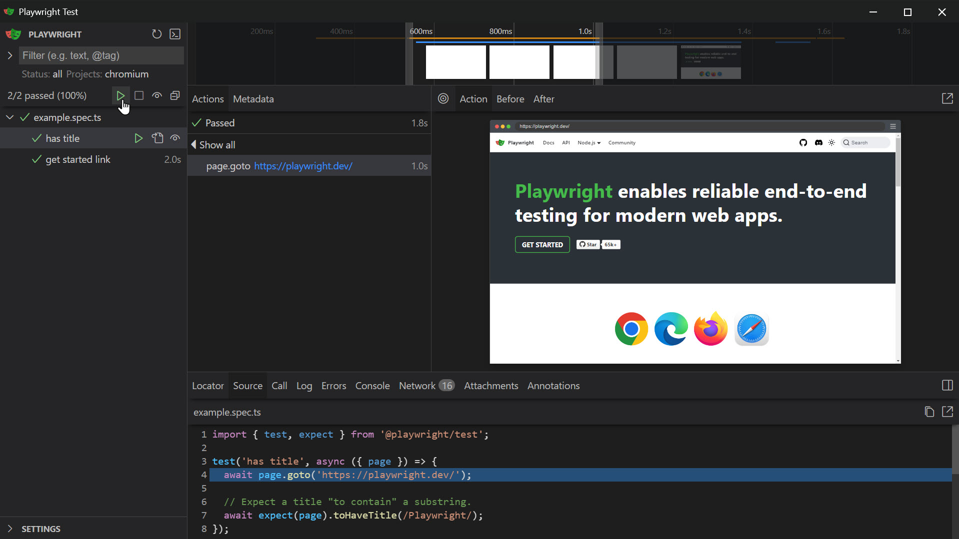Click 'Show all' actions toggle
The width and height of the screenshot is (959, 539).
pos(213,145)
